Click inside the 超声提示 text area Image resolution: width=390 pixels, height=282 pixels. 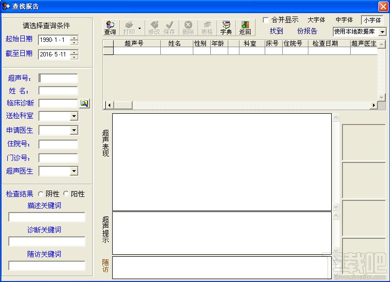point(222,233)
